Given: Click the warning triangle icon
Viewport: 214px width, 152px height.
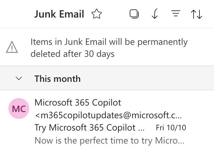Looking at the screenshot, I should 12,48.
